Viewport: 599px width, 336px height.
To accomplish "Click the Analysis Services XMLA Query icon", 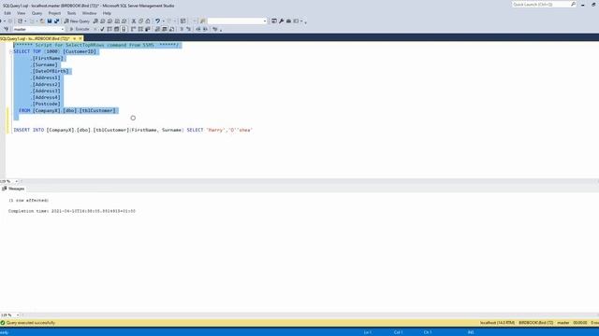I will [x=117, y=21].
